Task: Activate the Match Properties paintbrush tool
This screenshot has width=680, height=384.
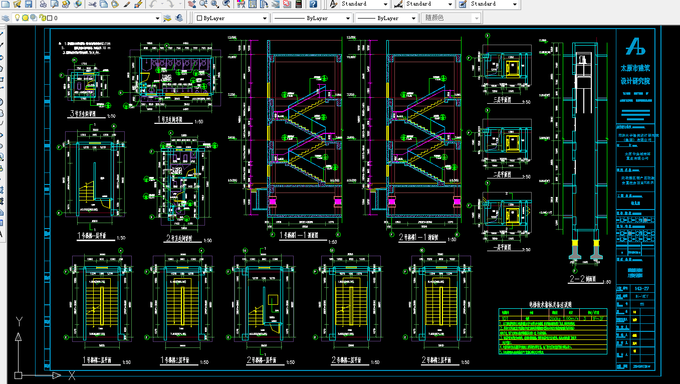Action: click(x=126, y=4)
